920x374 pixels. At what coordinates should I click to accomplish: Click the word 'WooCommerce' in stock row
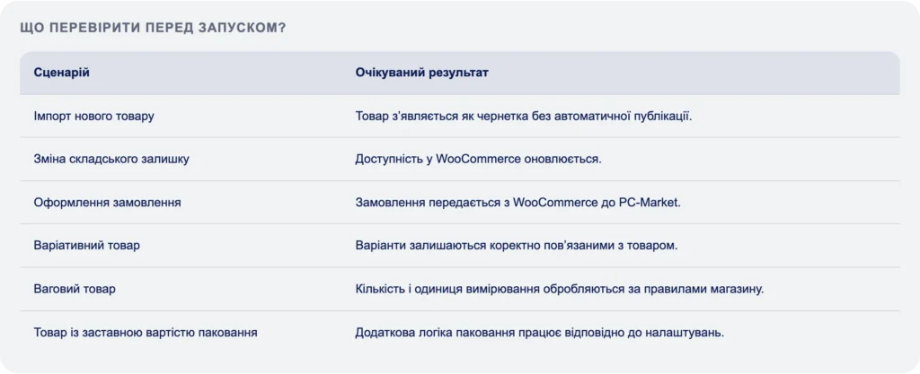(479, 160)
